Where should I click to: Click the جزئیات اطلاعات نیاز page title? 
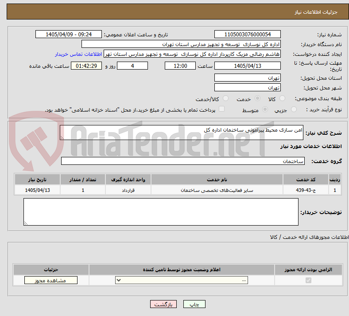click(x=316, y=12)
